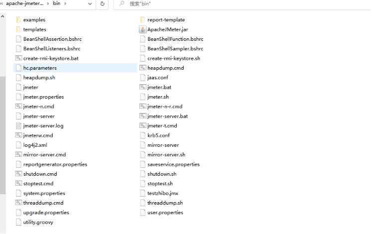
Task: Click the jmeter-server.bat file icon
Action: coord(142,116)
